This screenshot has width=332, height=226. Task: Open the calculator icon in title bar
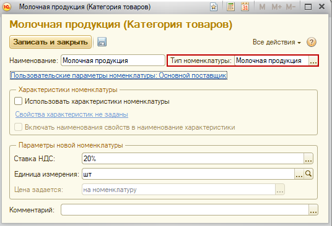click(230, 7)
